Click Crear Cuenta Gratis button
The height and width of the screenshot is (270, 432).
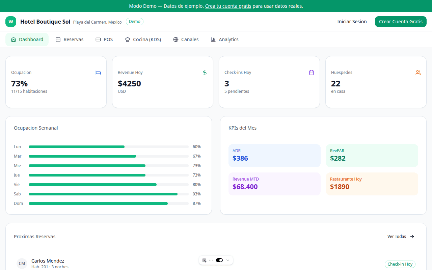pyautogui.click(x=401, y=22)
